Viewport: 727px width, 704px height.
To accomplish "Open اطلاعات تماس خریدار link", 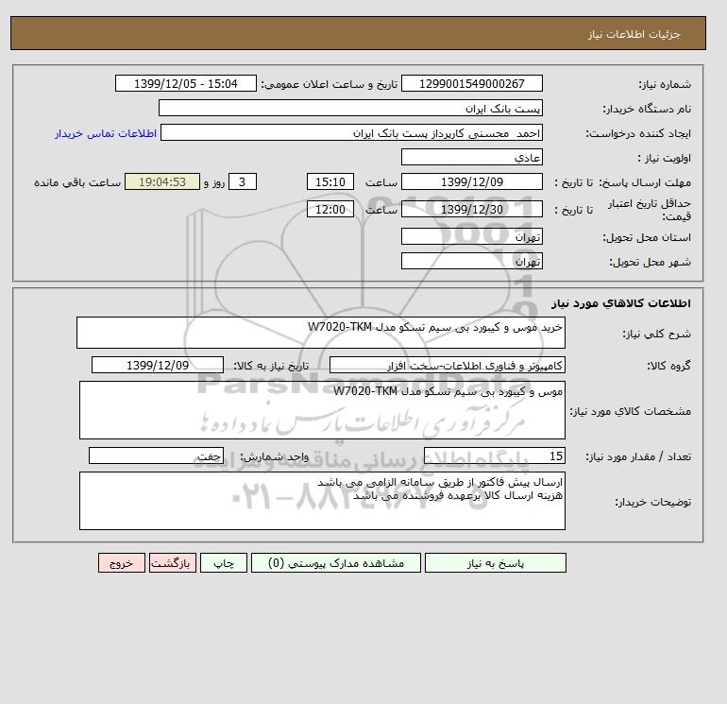I will [x=106, y=133].
